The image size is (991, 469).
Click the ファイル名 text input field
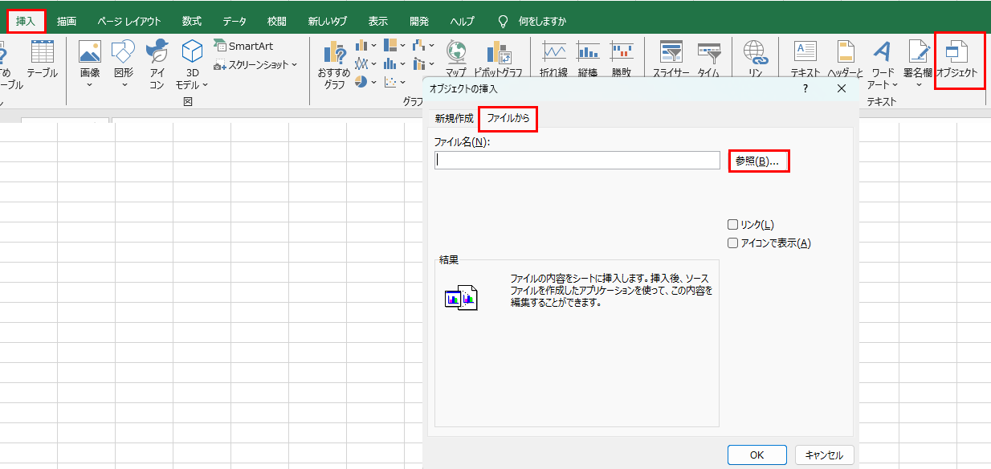tap(577, 161)
